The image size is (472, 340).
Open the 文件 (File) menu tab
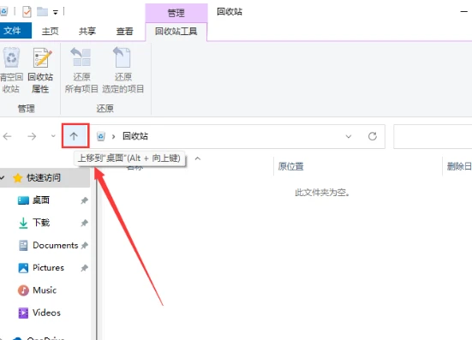(15, 30)
